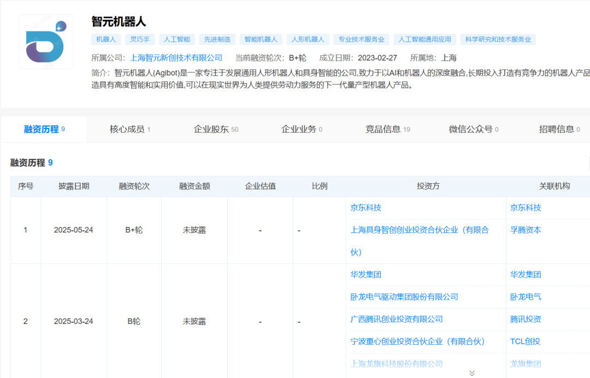The height and width of the screenshot is (378, 590).
Task: Expand investor list with double-chevron arrow
Action: (472, 373)
